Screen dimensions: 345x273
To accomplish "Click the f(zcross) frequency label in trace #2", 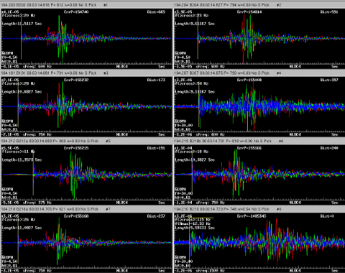I will (x=191, y=15).
